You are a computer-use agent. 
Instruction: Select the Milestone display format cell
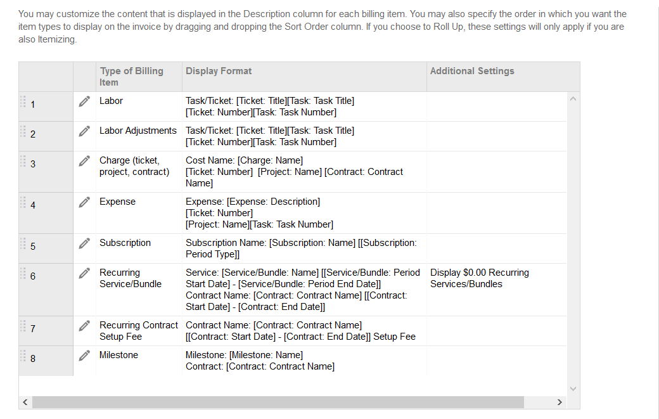click(260, 361)
